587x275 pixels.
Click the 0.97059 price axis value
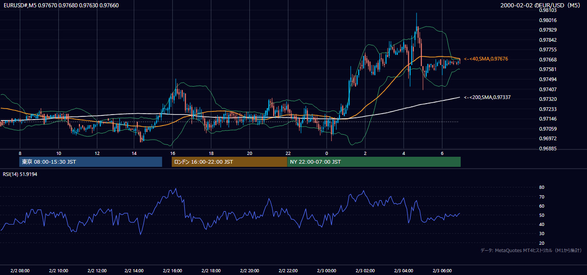547,129
